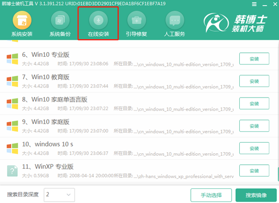The image size is (279, 203).
Task: Install Win10 家庭版 with its 安装 button
Action: point(254,126)
